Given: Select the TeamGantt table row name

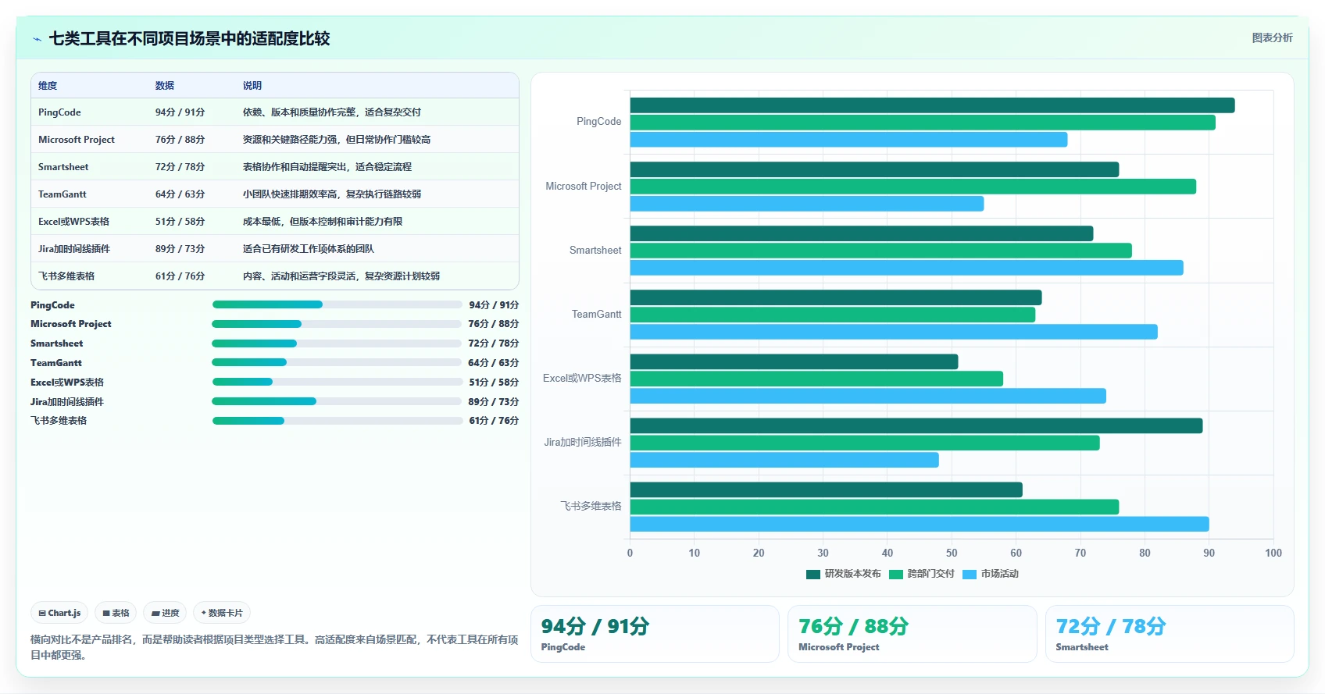Looking at the screenshot, I should coord(62,194).
